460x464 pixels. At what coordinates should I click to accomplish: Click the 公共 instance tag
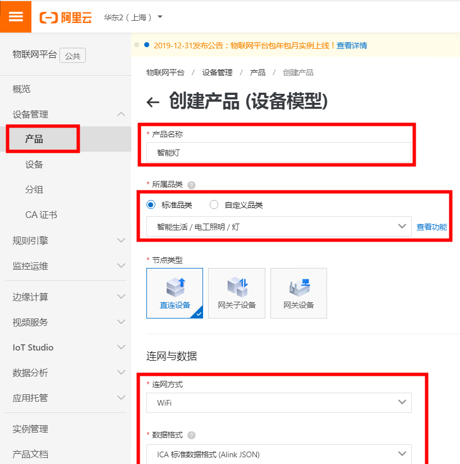tap(73, 56)
